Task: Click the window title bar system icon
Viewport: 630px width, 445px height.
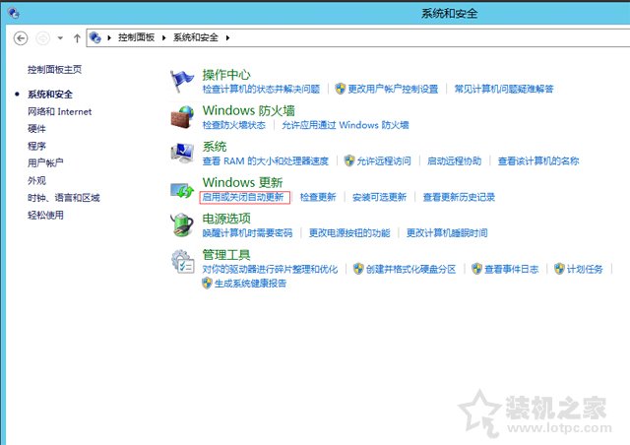Action: 13,13
